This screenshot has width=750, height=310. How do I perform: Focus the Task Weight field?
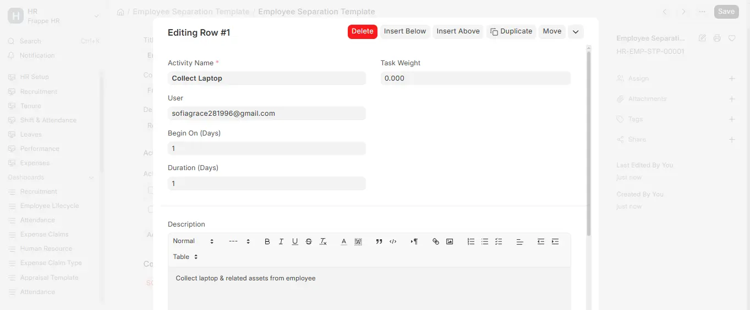coord(475,78)
